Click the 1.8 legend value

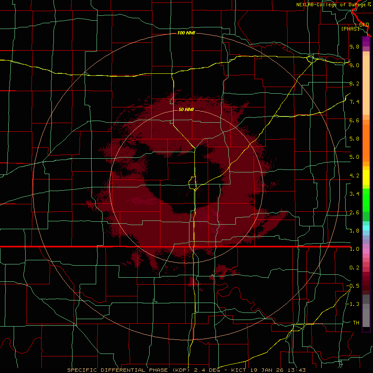[x=354, y=231]
